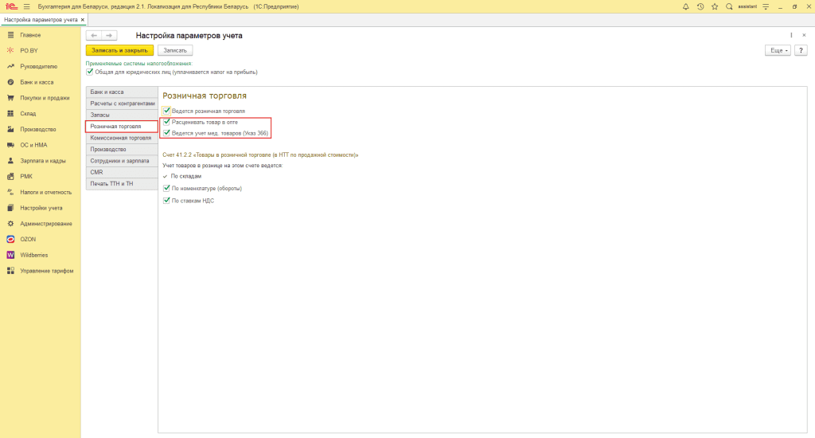The width and height of the screenshot is (815, 438).
Task: Open the Wildberries sidebar section
Action: click(33, 255)
